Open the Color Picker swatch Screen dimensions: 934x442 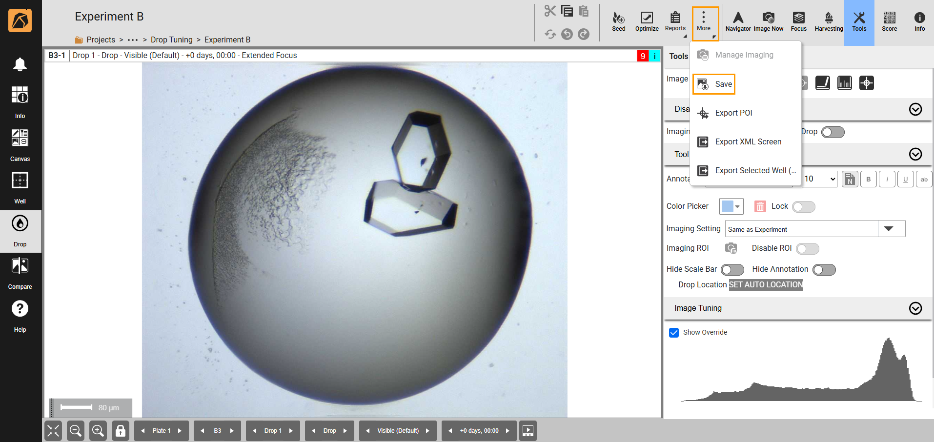[731, 206]
